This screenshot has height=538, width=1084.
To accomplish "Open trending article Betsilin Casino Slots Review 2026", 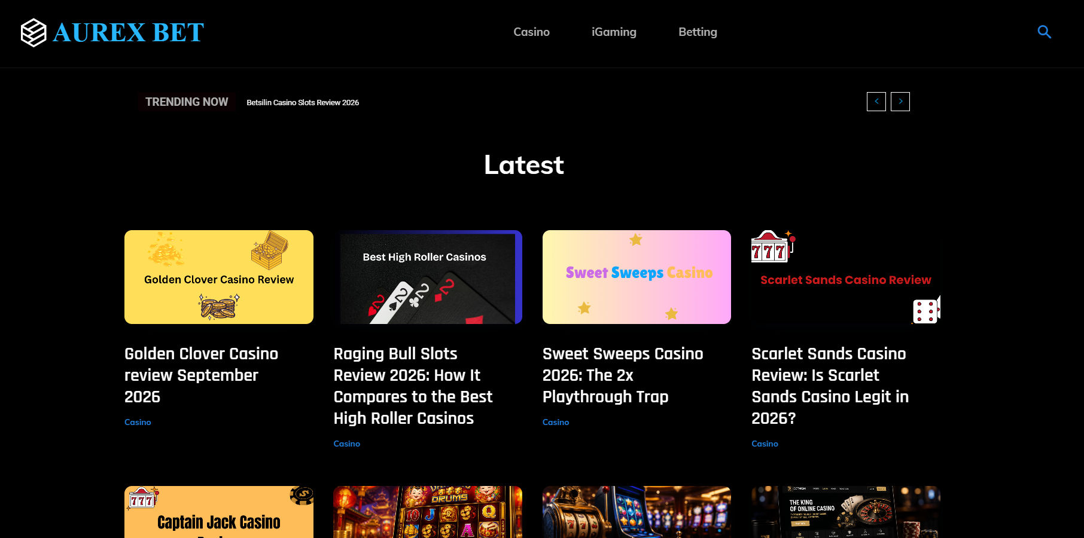I will [x=303, y=103].
